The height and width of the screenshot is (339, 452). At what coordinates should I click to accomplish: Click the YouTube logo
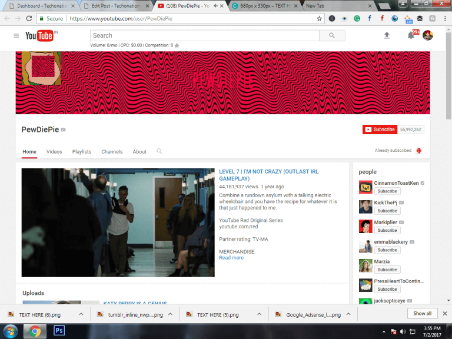(x=39, y=36)
